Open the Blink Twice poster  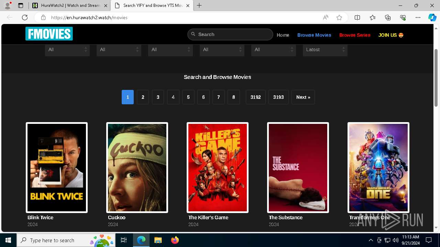pyautogui.click(x=57, y=167)
